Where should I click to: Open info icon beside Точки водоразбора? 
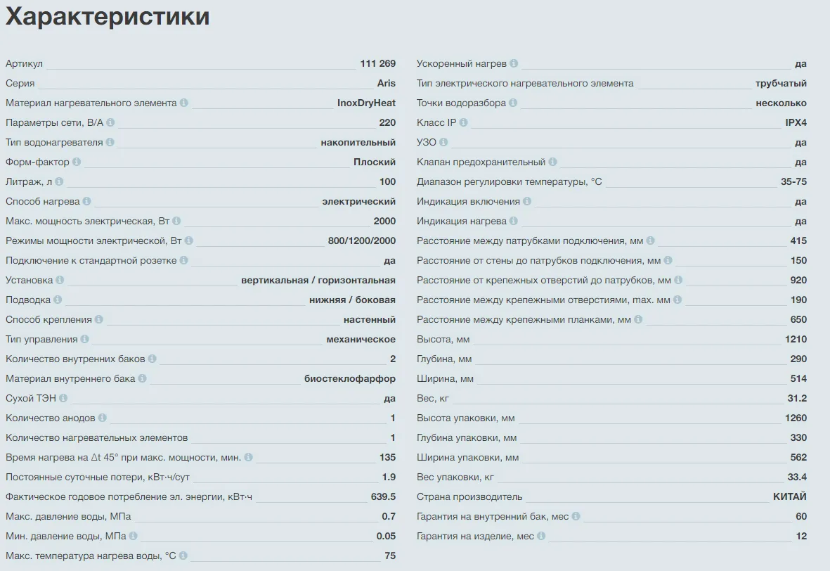click(513, 103)
